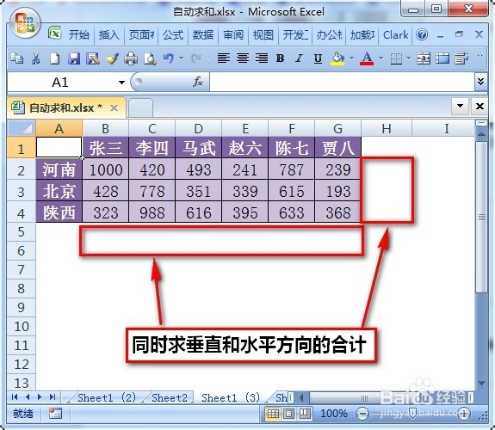
Task: Apply the red font color
Action: pyautogui.click(x=367, y=58)
